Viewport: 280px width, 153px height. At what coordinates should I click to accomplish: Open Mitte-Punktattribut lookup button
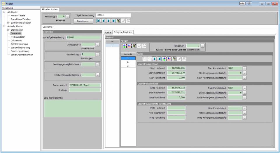pyautogui.click(x=245, y=108)
